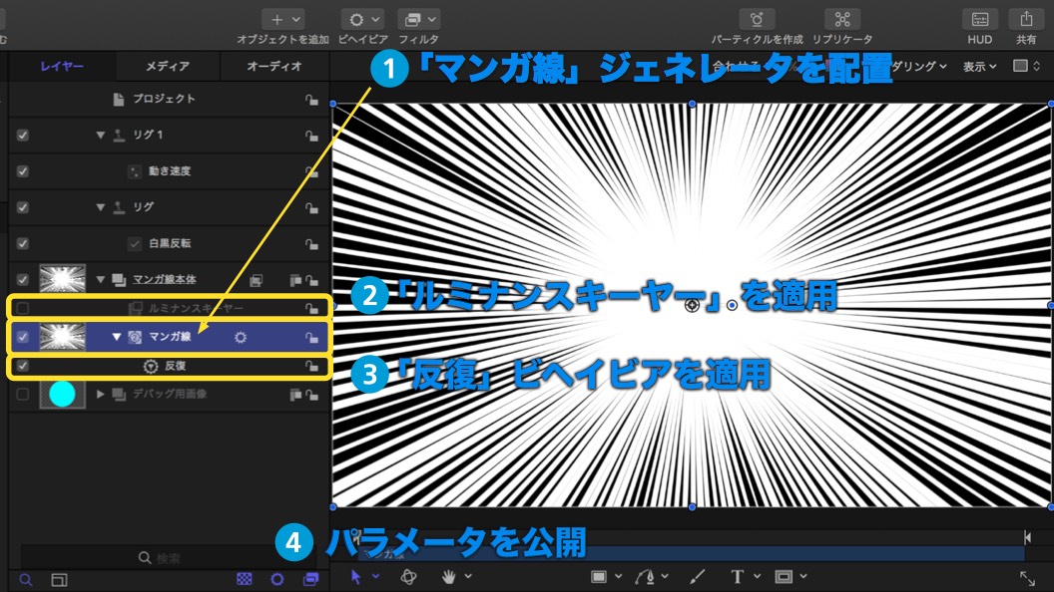Click the full-screen expand arrows icon
1054x592 pixels.
pos(1027,578)
